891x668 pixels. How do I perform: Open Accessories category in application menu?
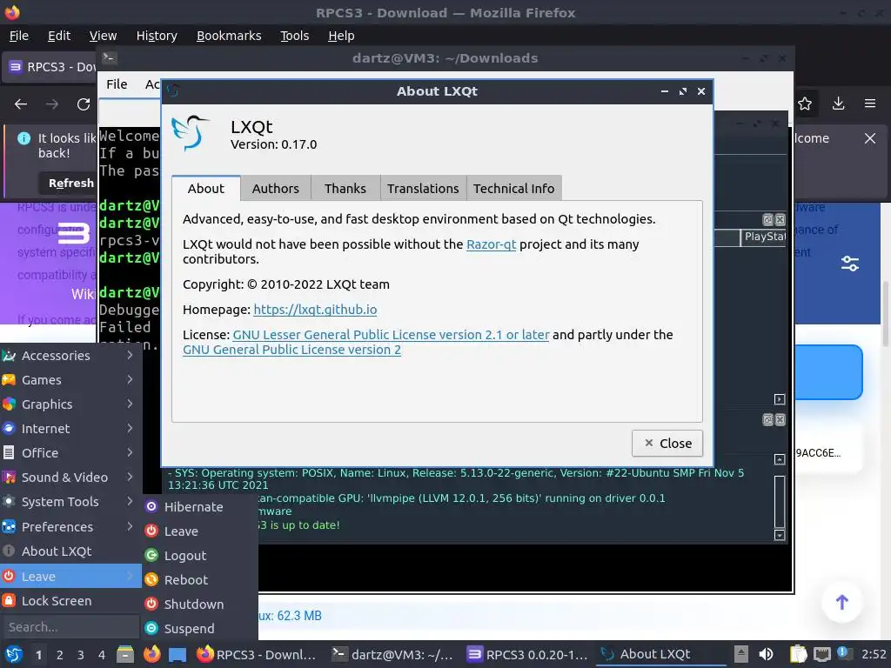coord(70,356)
